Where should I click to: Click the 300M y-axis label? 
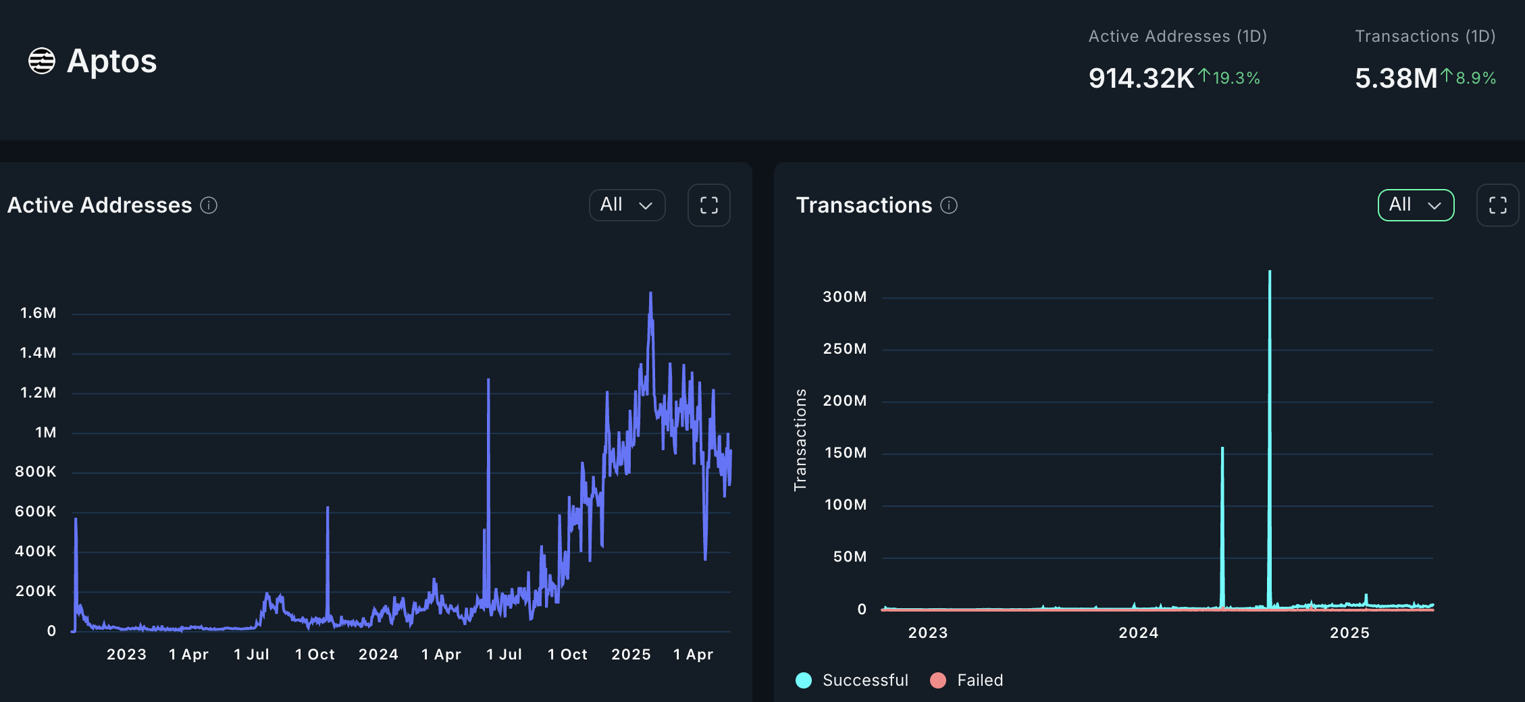[845, 297]
